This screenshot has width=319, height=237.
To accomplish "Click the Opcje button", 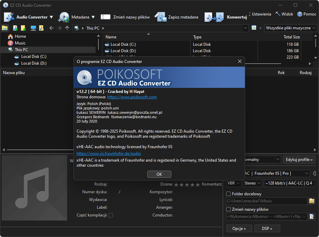I will [x=239, y=229].
